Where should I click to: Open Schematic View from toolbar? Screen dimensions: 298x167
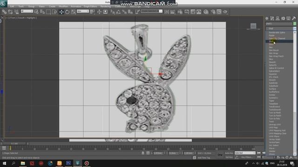coord(199,12)
